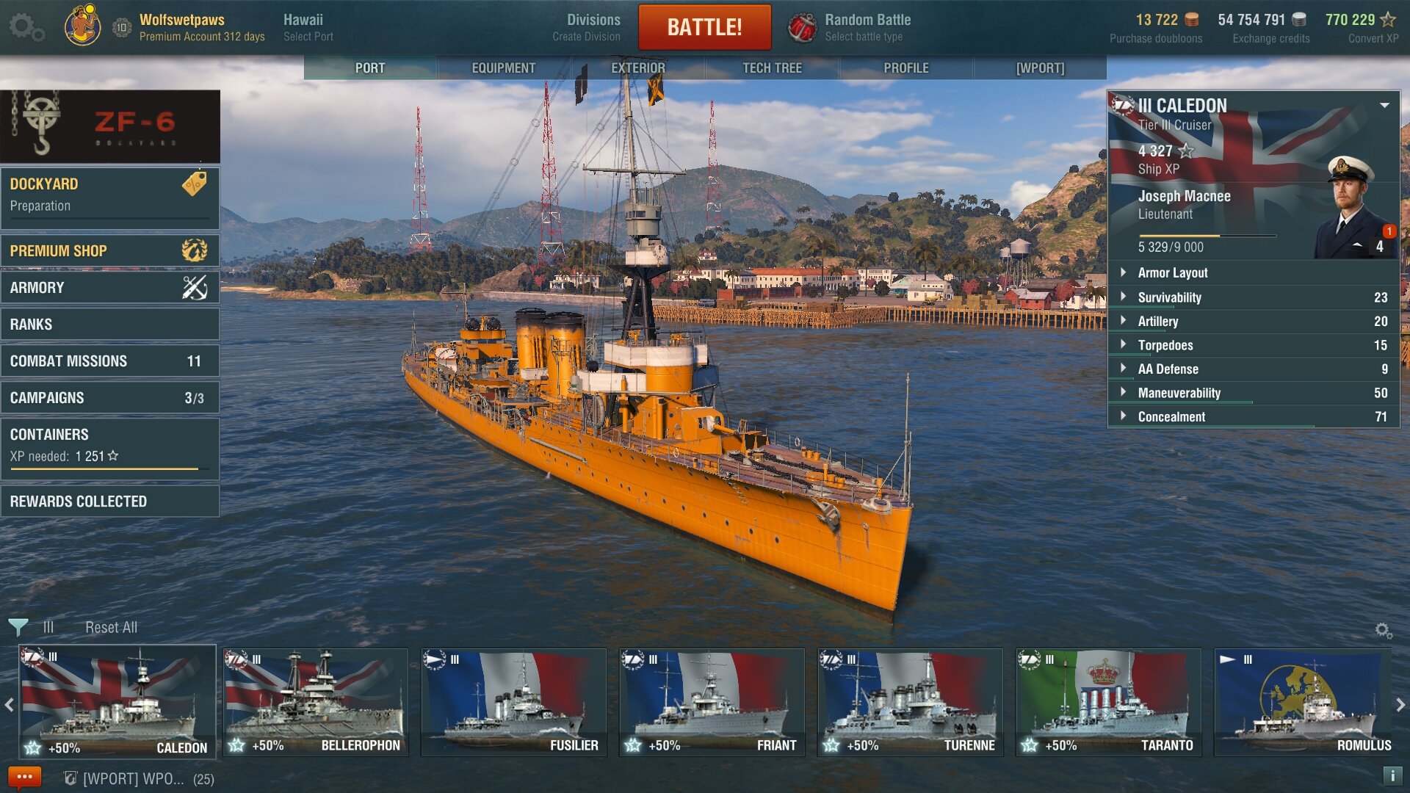The image size is (1410, 793).
Task: Expand the Armor Layout section
Action: pyautogui.click(x=1172, y=272)
